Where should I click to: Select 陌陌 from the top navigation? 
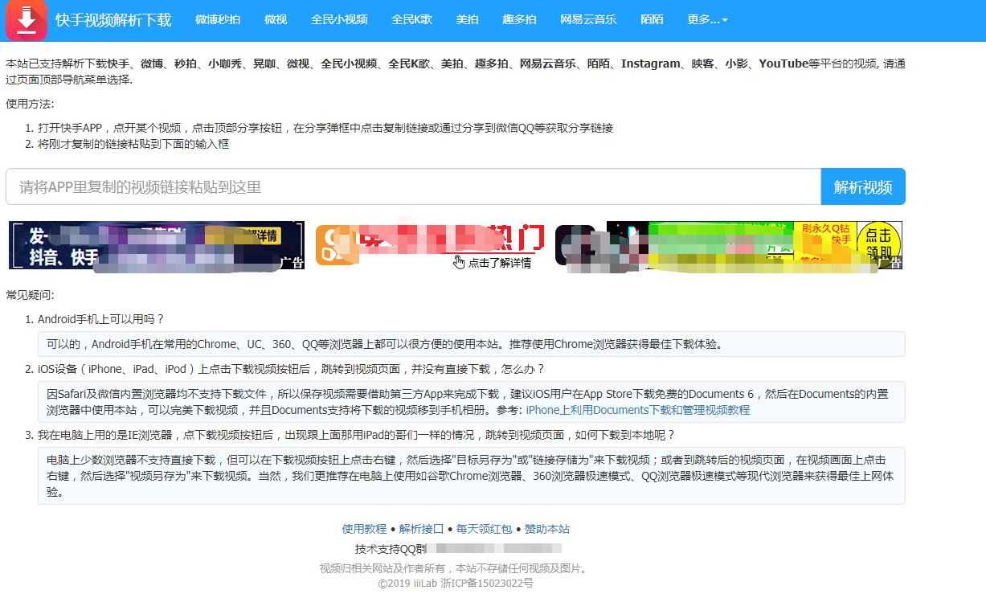(652, 21)
